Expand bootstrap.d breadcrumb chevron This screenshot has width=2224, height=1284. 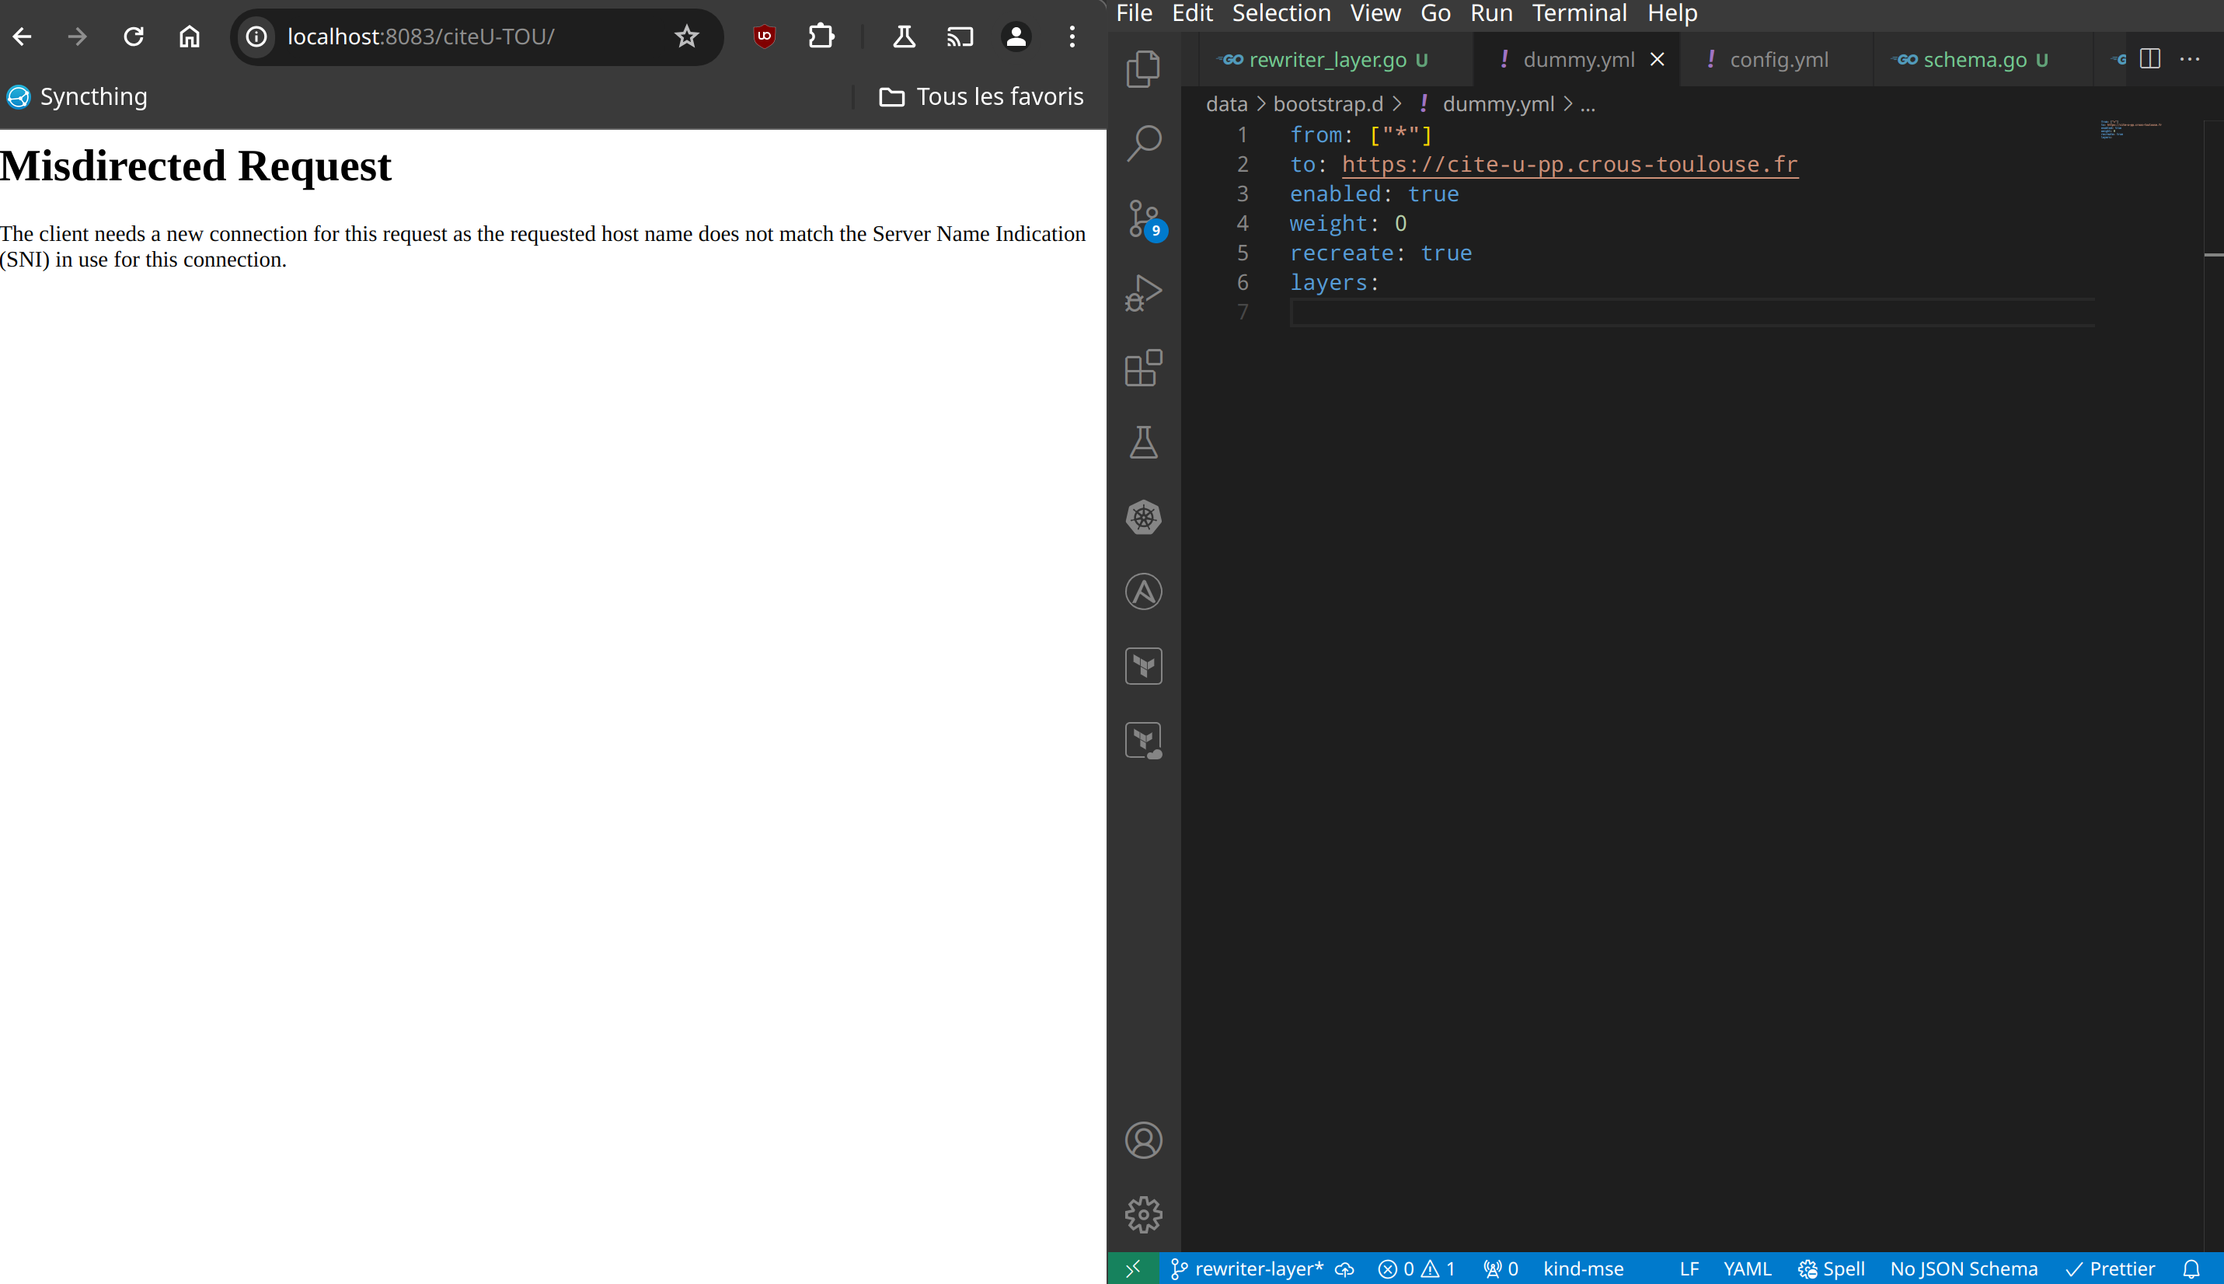[x=1397, y=104]
